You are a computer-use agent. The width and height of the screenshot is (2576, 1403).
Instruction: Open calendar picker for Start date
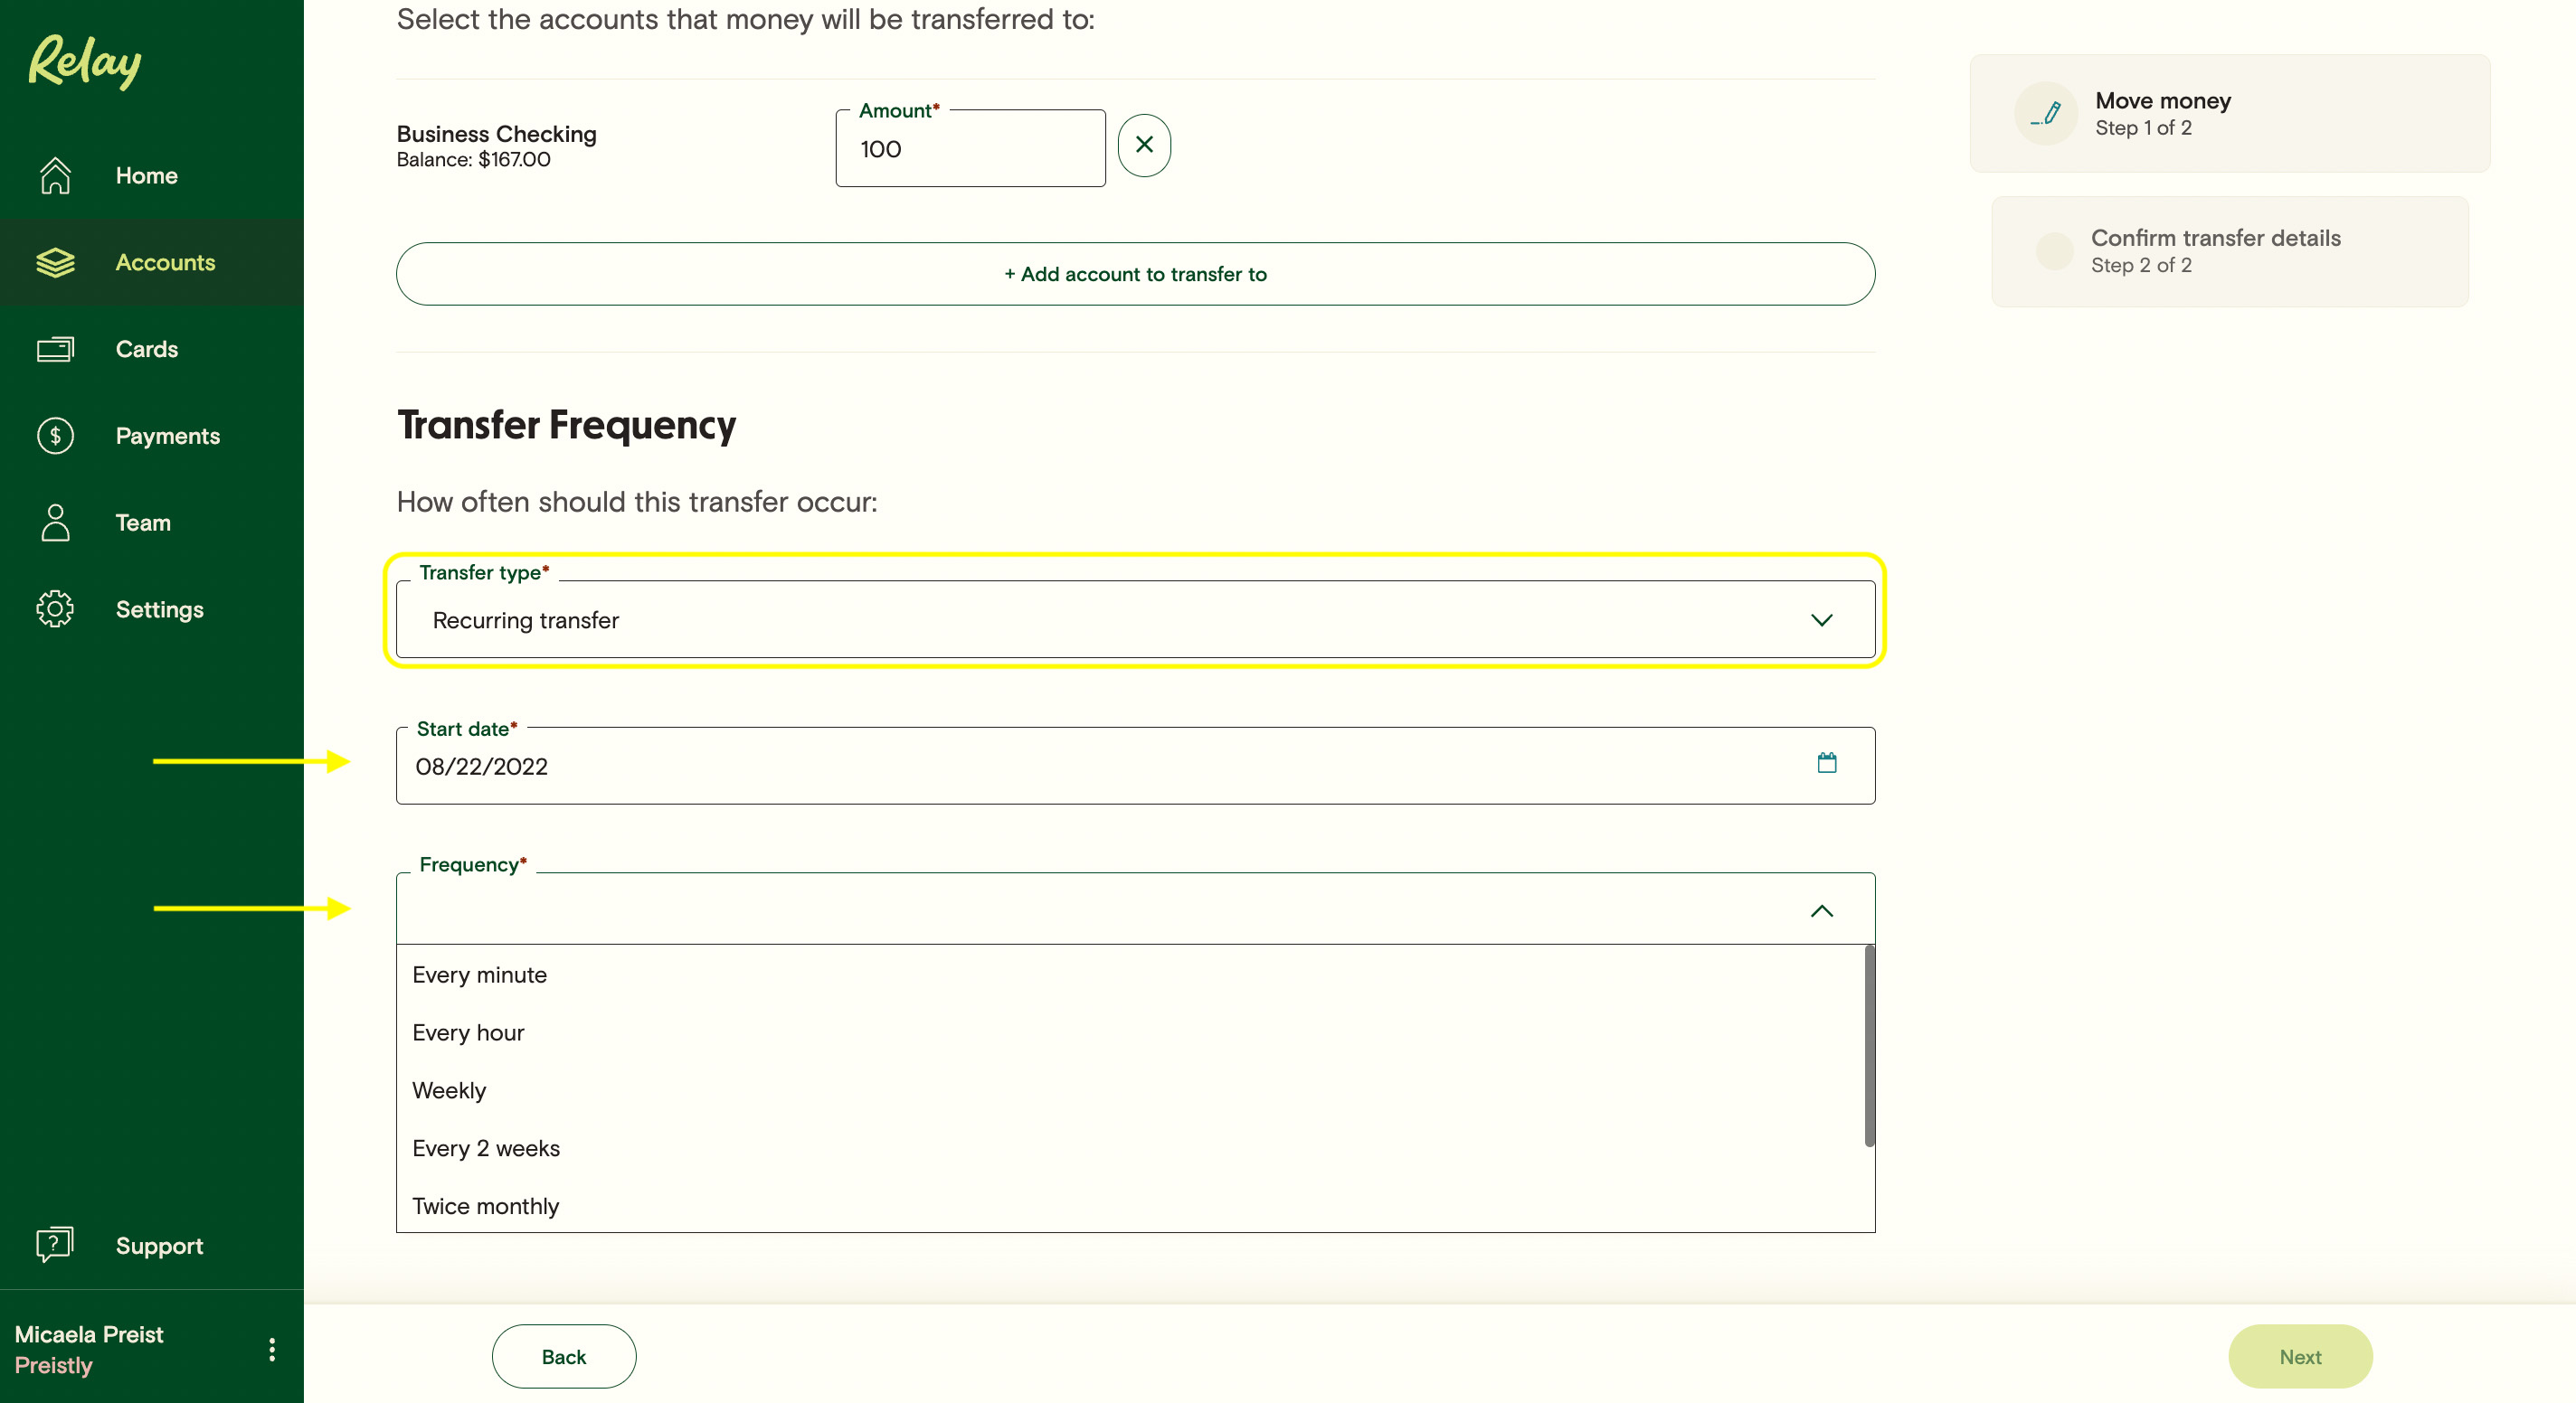click(1826, 765)
